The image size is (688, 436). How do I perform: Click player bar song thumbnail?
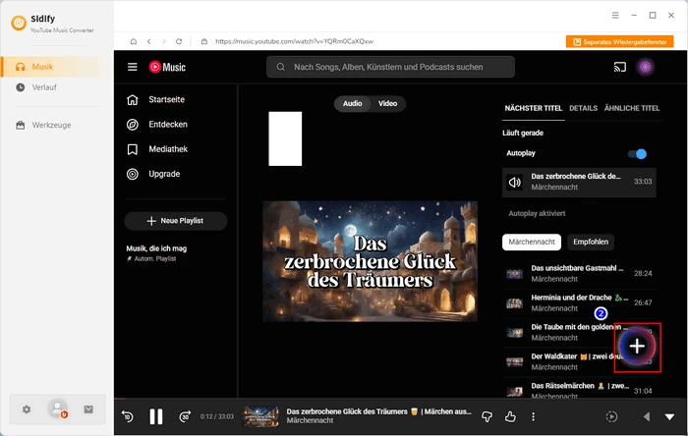pyautogui.click(x=260, y=416)
